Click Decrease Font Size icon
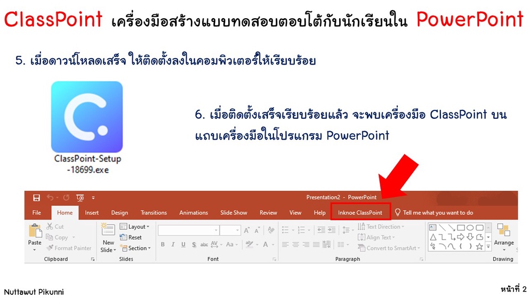The height and width of the screenshot is (298, 530). pos(257,230)
